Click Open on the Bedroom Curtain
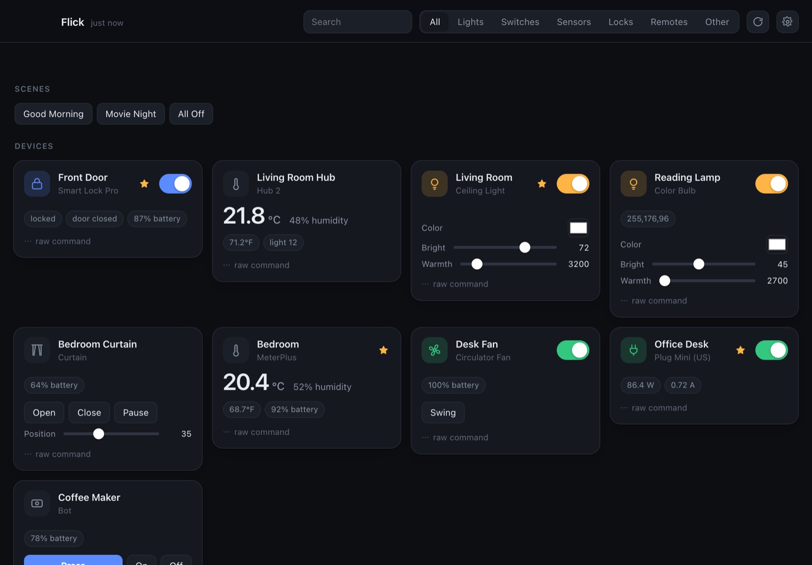Viewport: 812px width, 565px height. coord(44,413)
